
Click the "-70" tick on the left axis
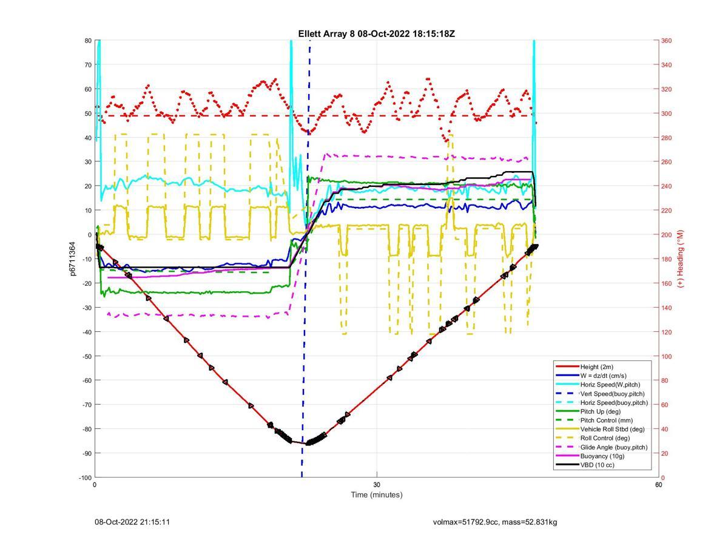coord(87,405)
